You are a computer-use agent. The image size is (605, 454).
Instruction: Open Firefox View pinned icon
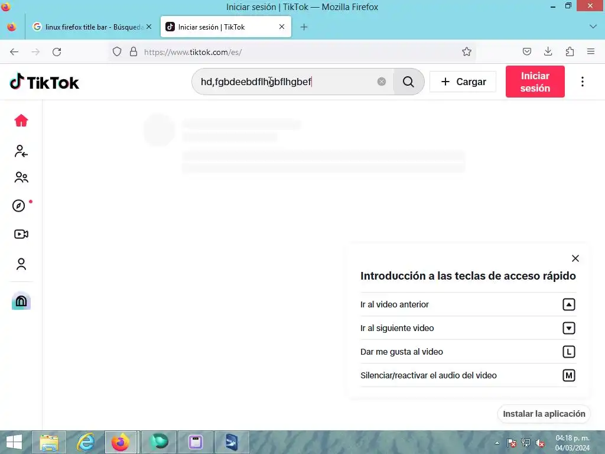coord(12,27)
